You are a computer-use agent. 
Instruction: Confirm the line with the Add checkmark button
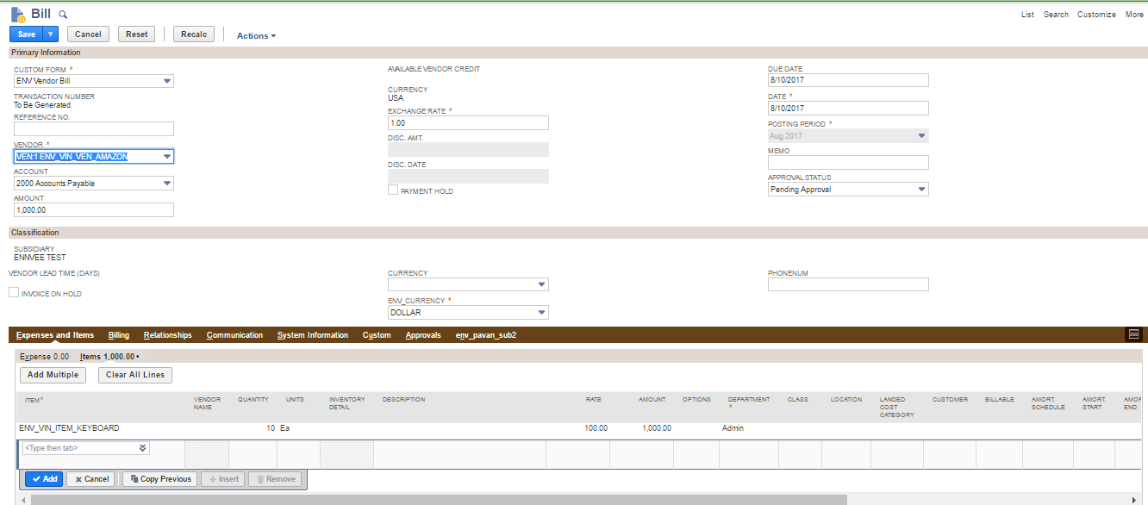coord(43,478)
